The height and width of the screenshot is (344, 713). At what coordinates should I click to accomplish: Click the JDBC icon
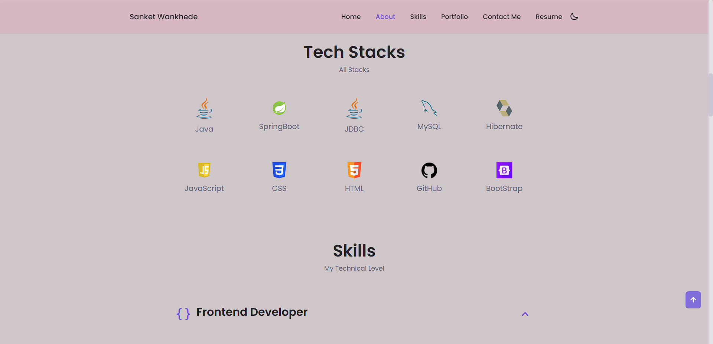tap(354, 108)
